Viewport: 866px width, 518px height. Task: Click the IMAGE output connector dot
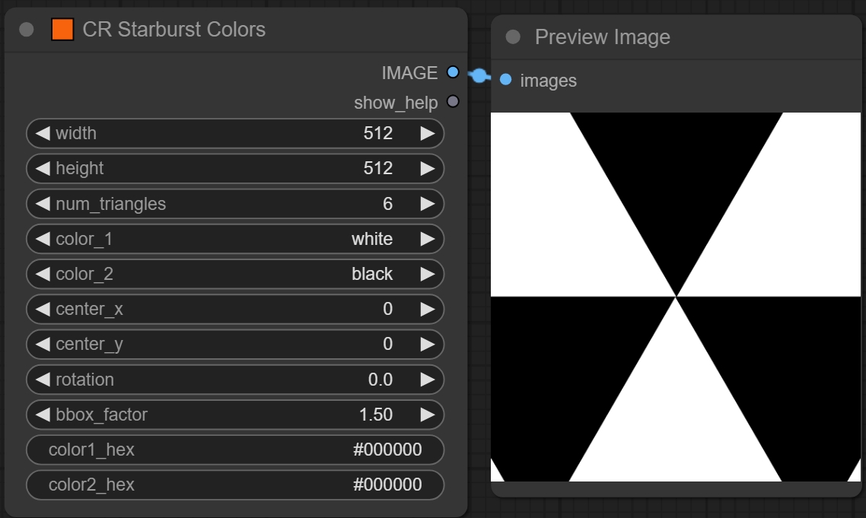point(453,72)
